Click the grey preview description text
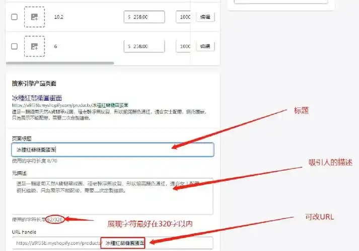Viewport: 359px width, 251px height. click(109, 115)
